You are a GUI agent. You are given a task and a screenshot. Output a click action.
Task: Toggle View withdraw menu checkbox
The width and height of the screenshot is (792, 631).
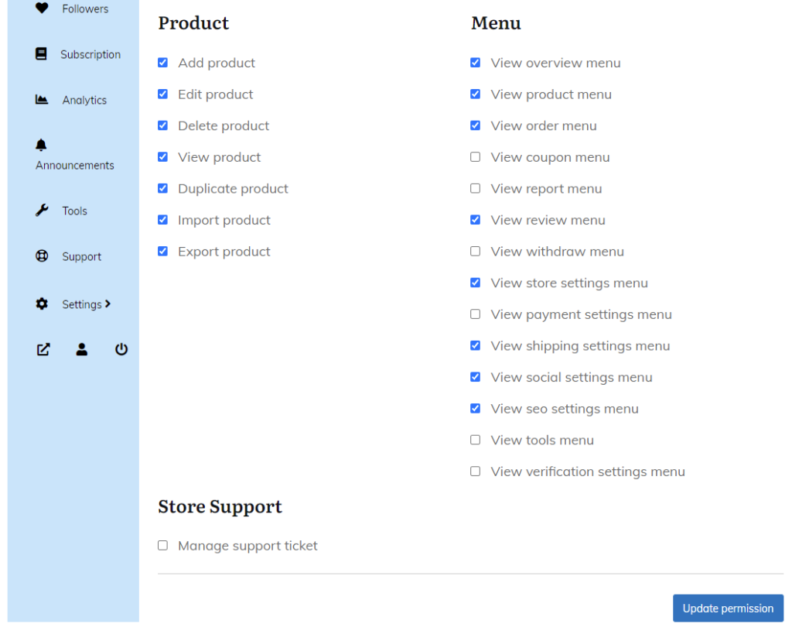pyautogui.click(x=475, y=252)
